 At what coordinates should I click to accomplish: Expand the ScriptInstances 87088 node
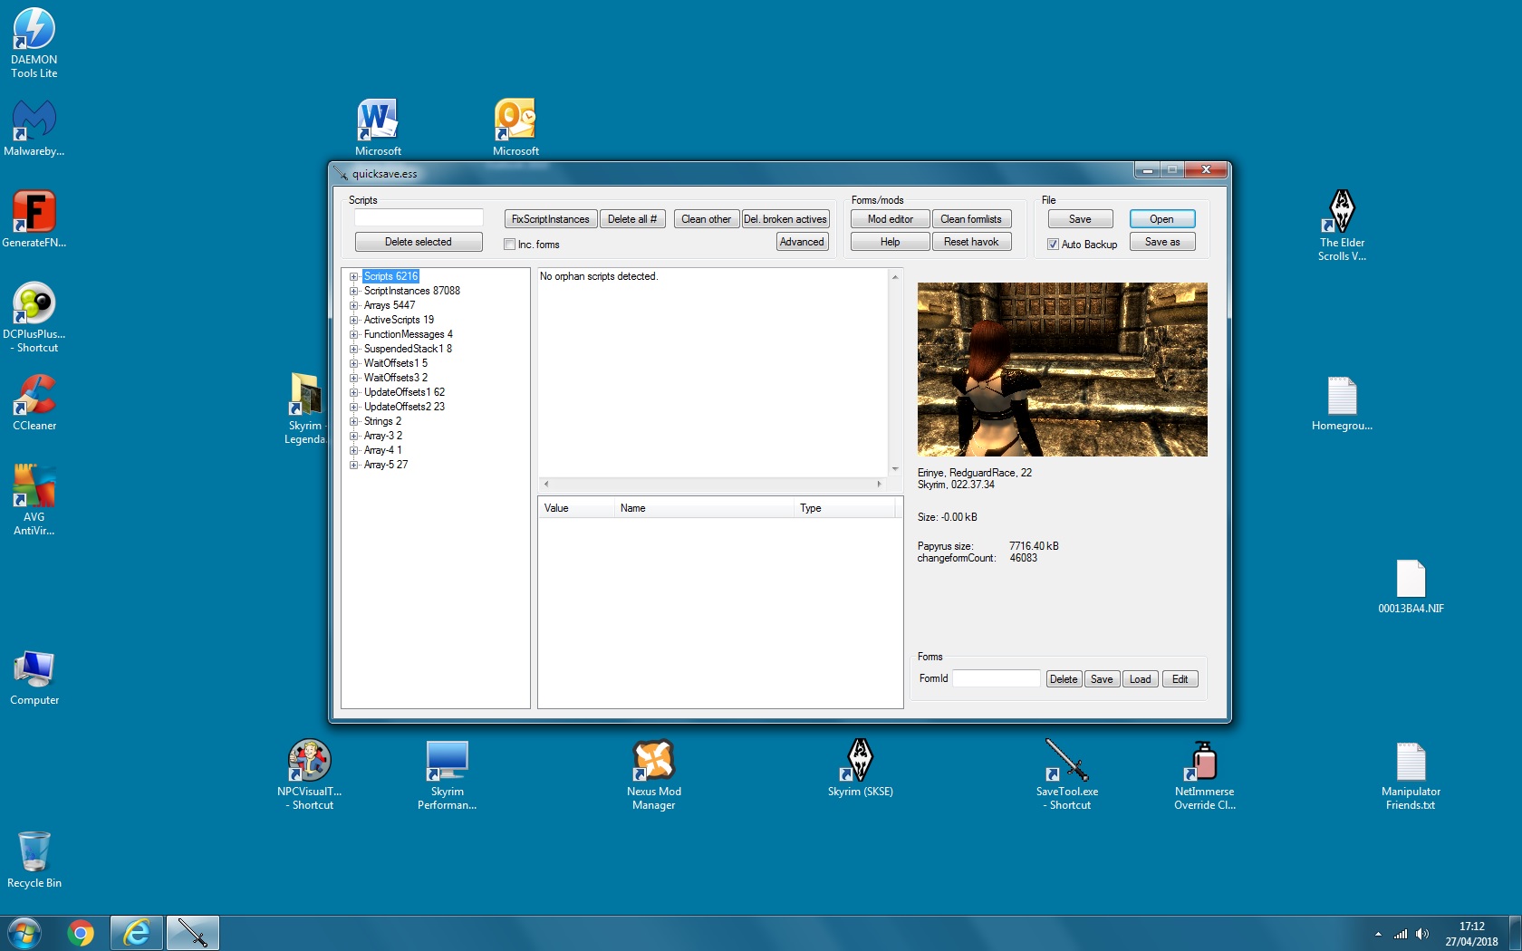pyautogui.click(x=354, y=291)
